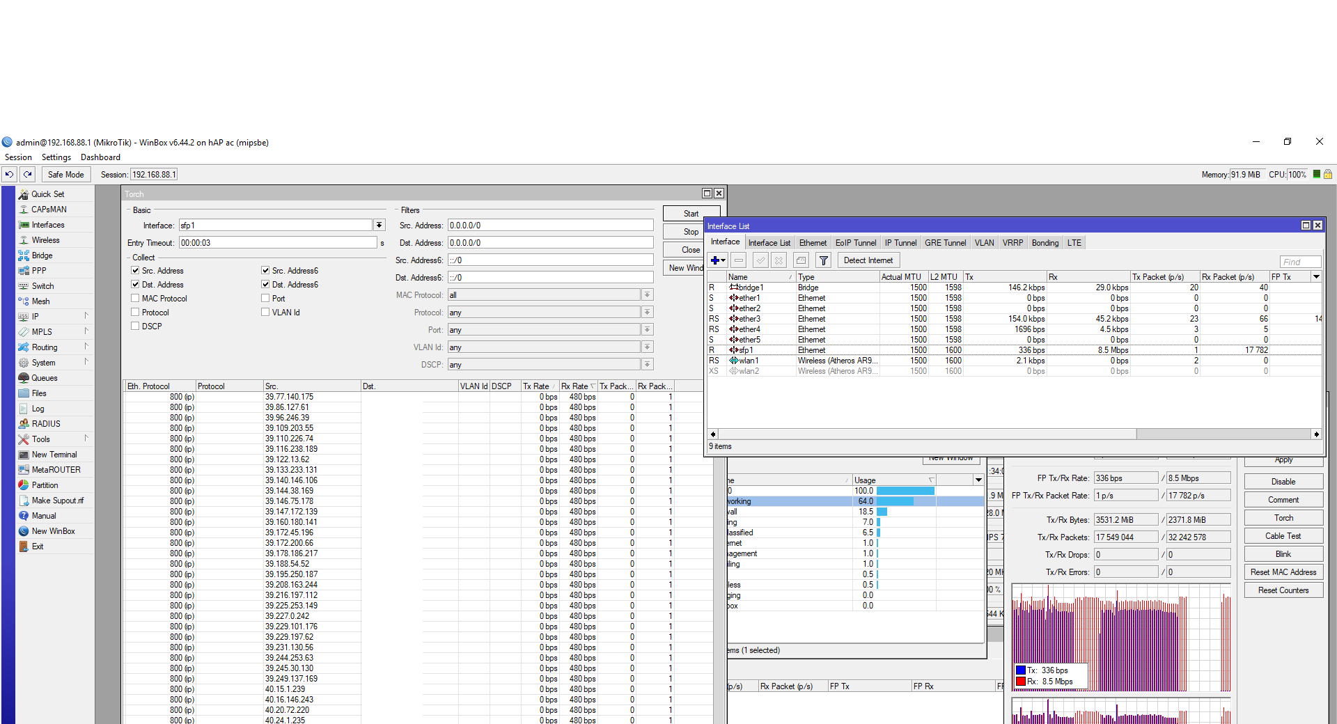Open Partition in the sidebar
This screenshot has width=1337, height=724.
click(x=45, y=485)
